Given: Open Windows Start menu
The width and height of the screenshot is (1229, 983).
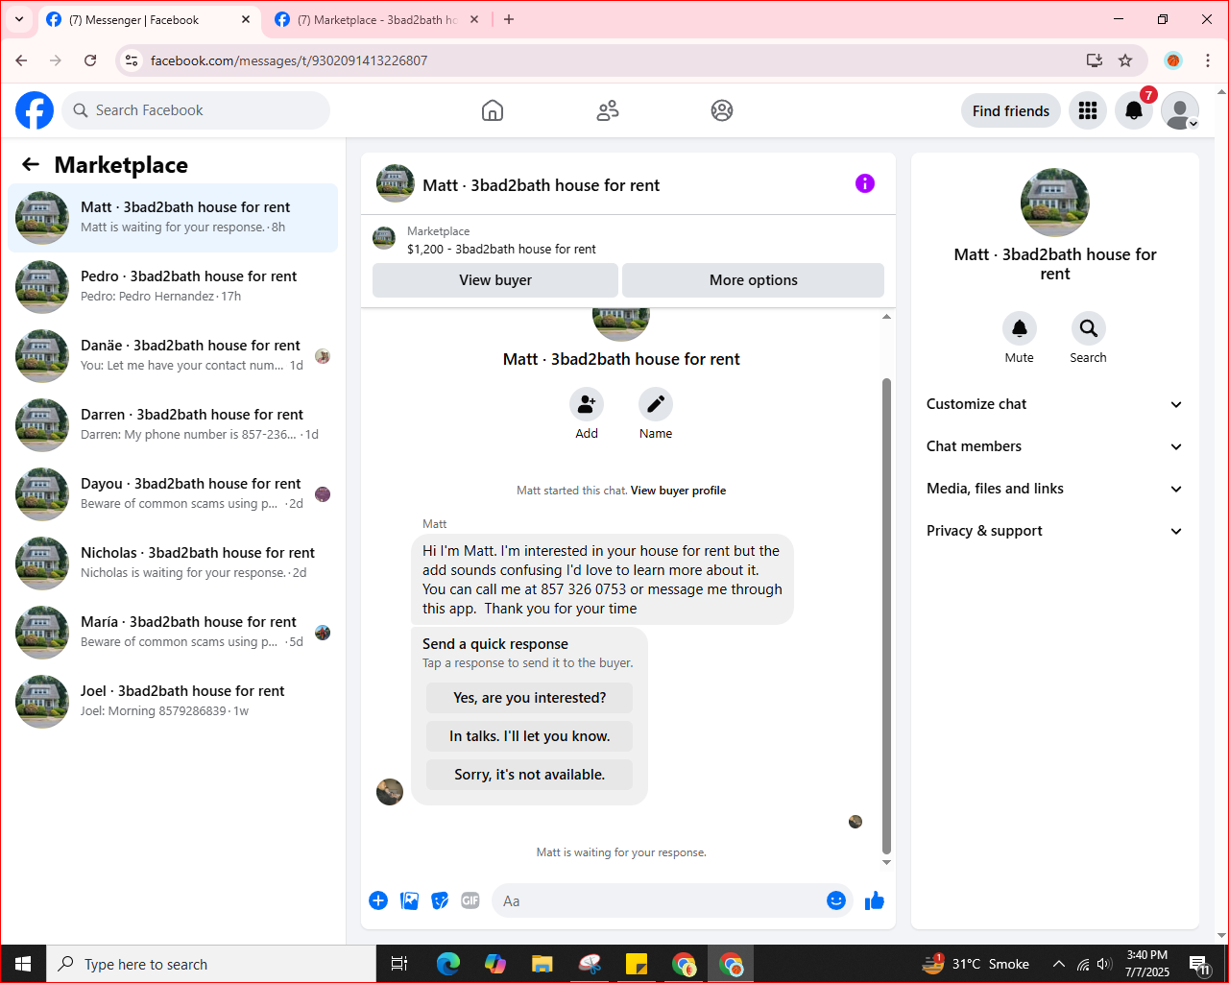Looking at the screenshot, I should point(23,964).
